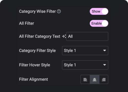The image size is (128, 92).
Task: Open the Category Filter Style dropdown
Action: point(85,51)
